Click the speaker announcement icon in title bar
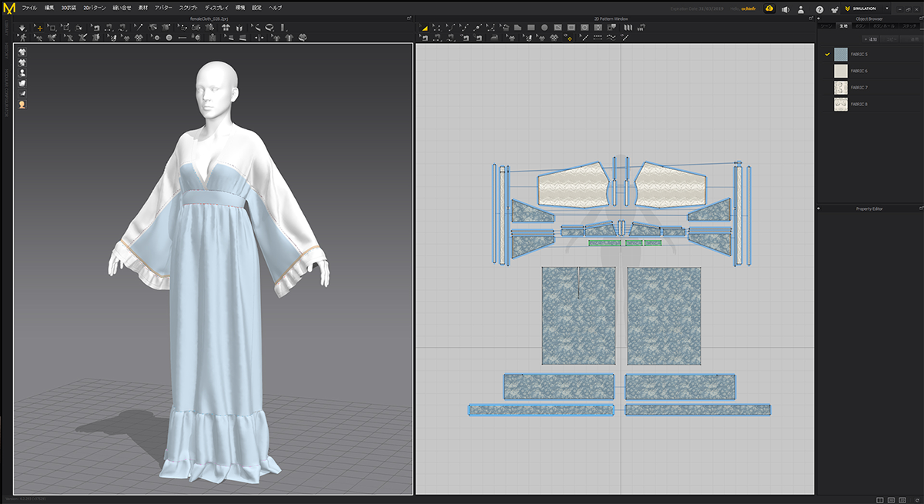Viewport: 924px width, 504px height. 786,9
